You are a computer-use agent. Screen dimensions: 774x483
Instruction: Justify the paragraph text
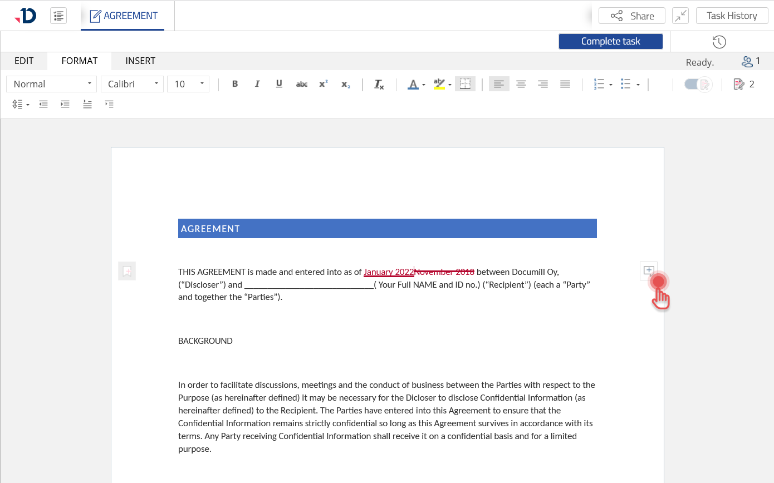[565, 84]
